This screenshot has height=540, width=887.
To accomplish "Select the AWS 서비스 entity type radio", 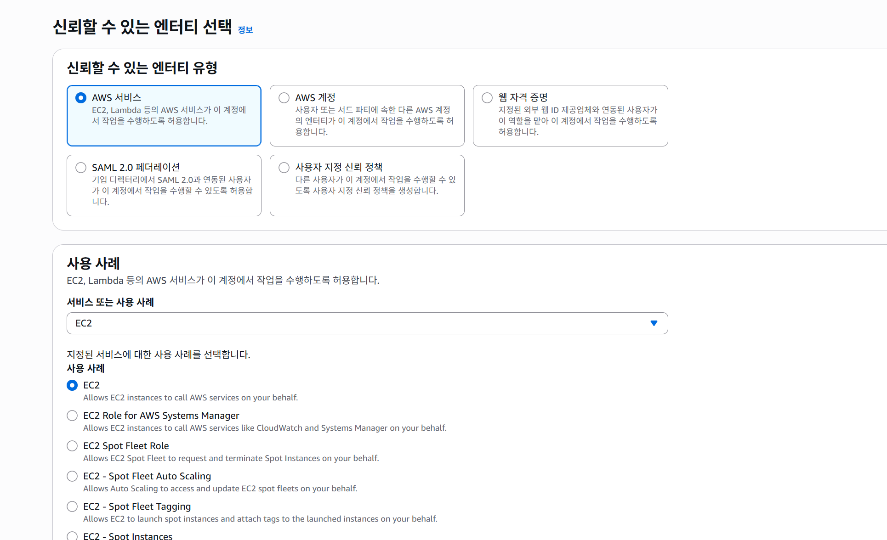I will pos(81,98).
